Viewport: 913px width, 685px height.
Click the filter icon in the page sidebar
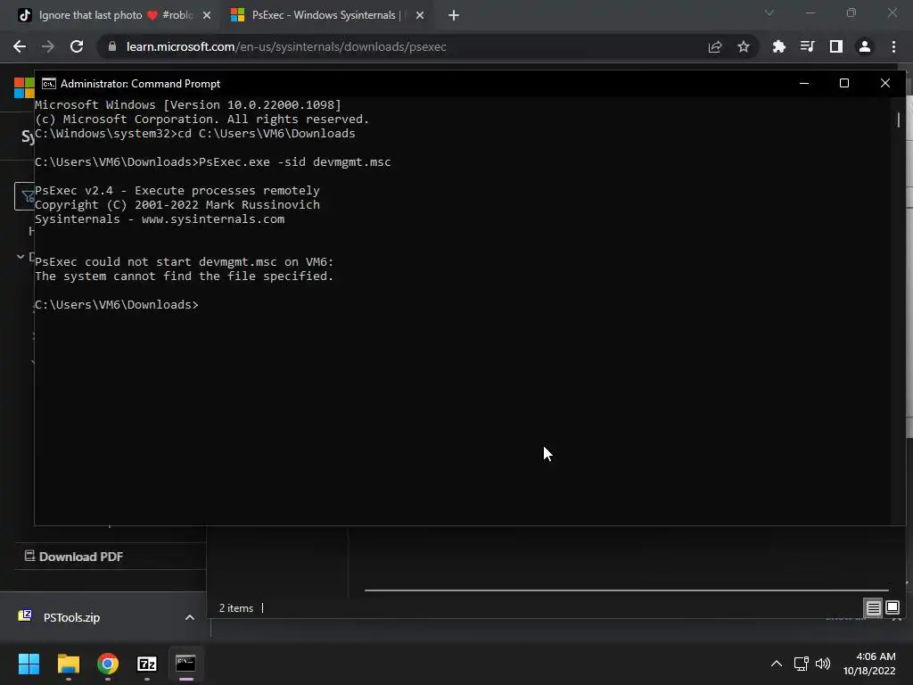point(24,196)
